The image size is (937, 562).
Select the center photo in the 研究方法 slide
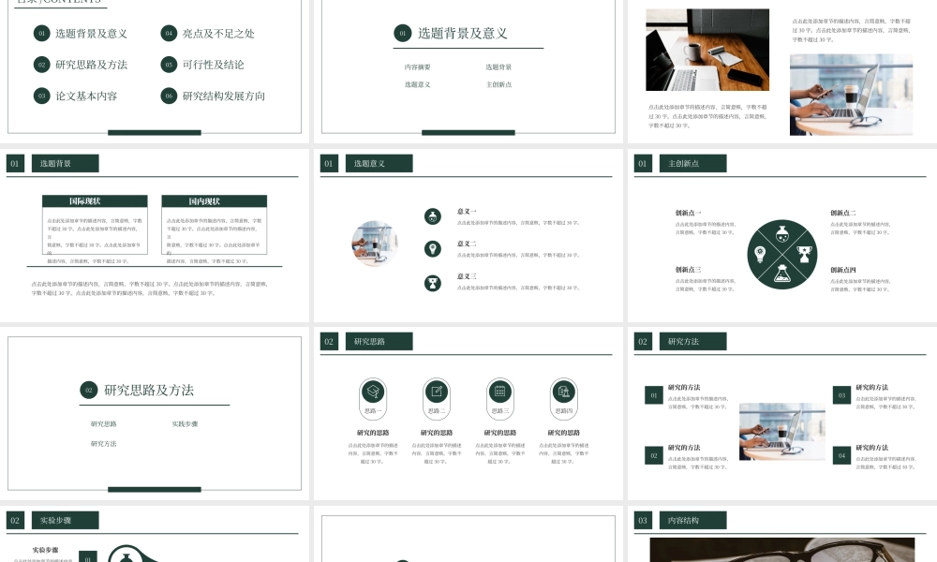click(x=782, y=432)
